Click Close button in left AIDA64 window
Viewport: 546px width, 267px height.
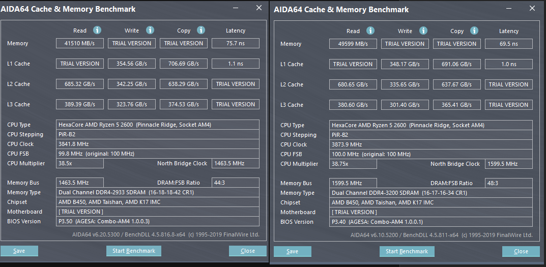click(248, 251)
